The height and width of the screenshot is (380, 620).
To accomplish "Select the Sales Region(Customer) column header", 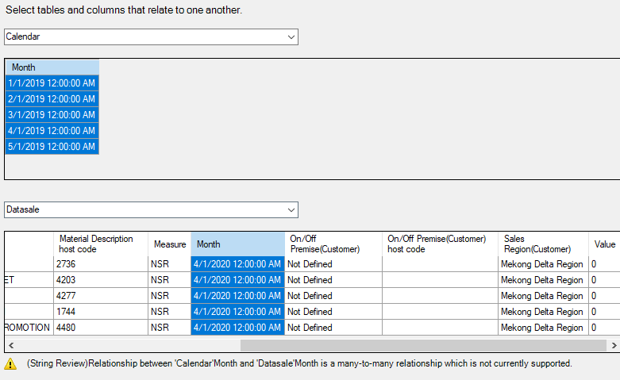I will pos(543,244).
